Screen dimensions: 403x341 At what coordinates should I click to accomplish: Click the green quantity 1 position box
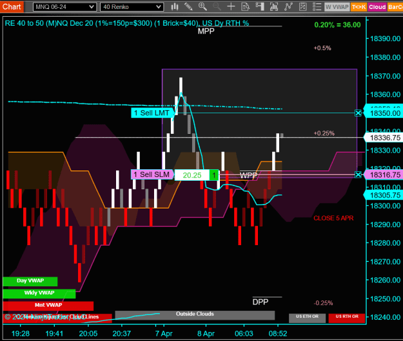(214, 175)
